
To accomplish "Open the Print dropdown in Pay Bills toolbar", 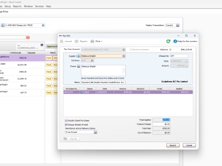I will (x=97, y=41).
